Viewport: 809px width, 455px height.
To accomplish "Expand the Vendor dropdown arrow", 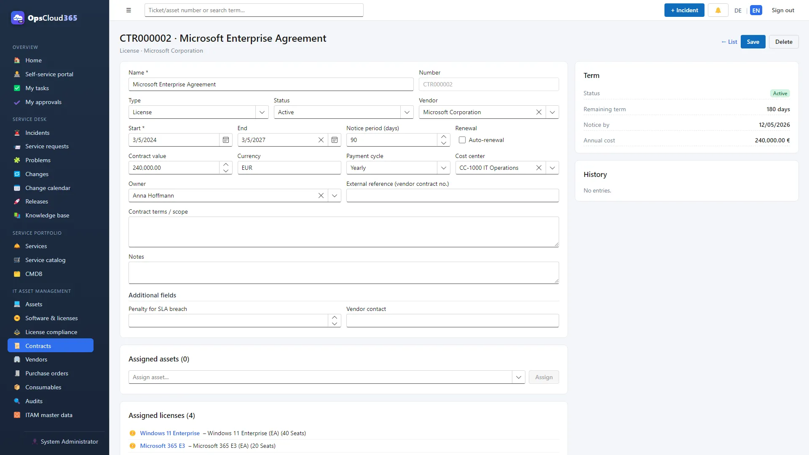I will pos(552,112).
